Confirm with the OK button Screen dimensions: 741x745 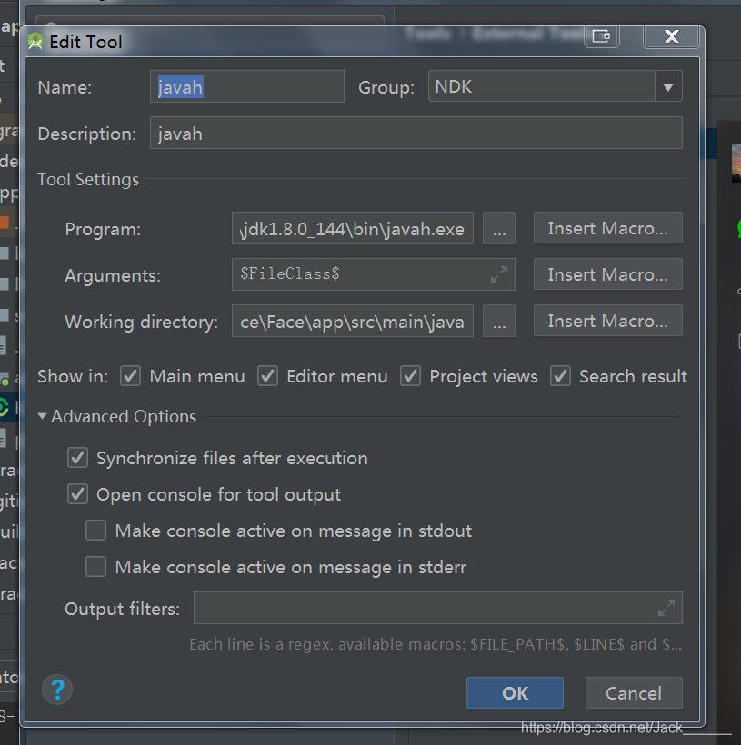click(515, 692)
